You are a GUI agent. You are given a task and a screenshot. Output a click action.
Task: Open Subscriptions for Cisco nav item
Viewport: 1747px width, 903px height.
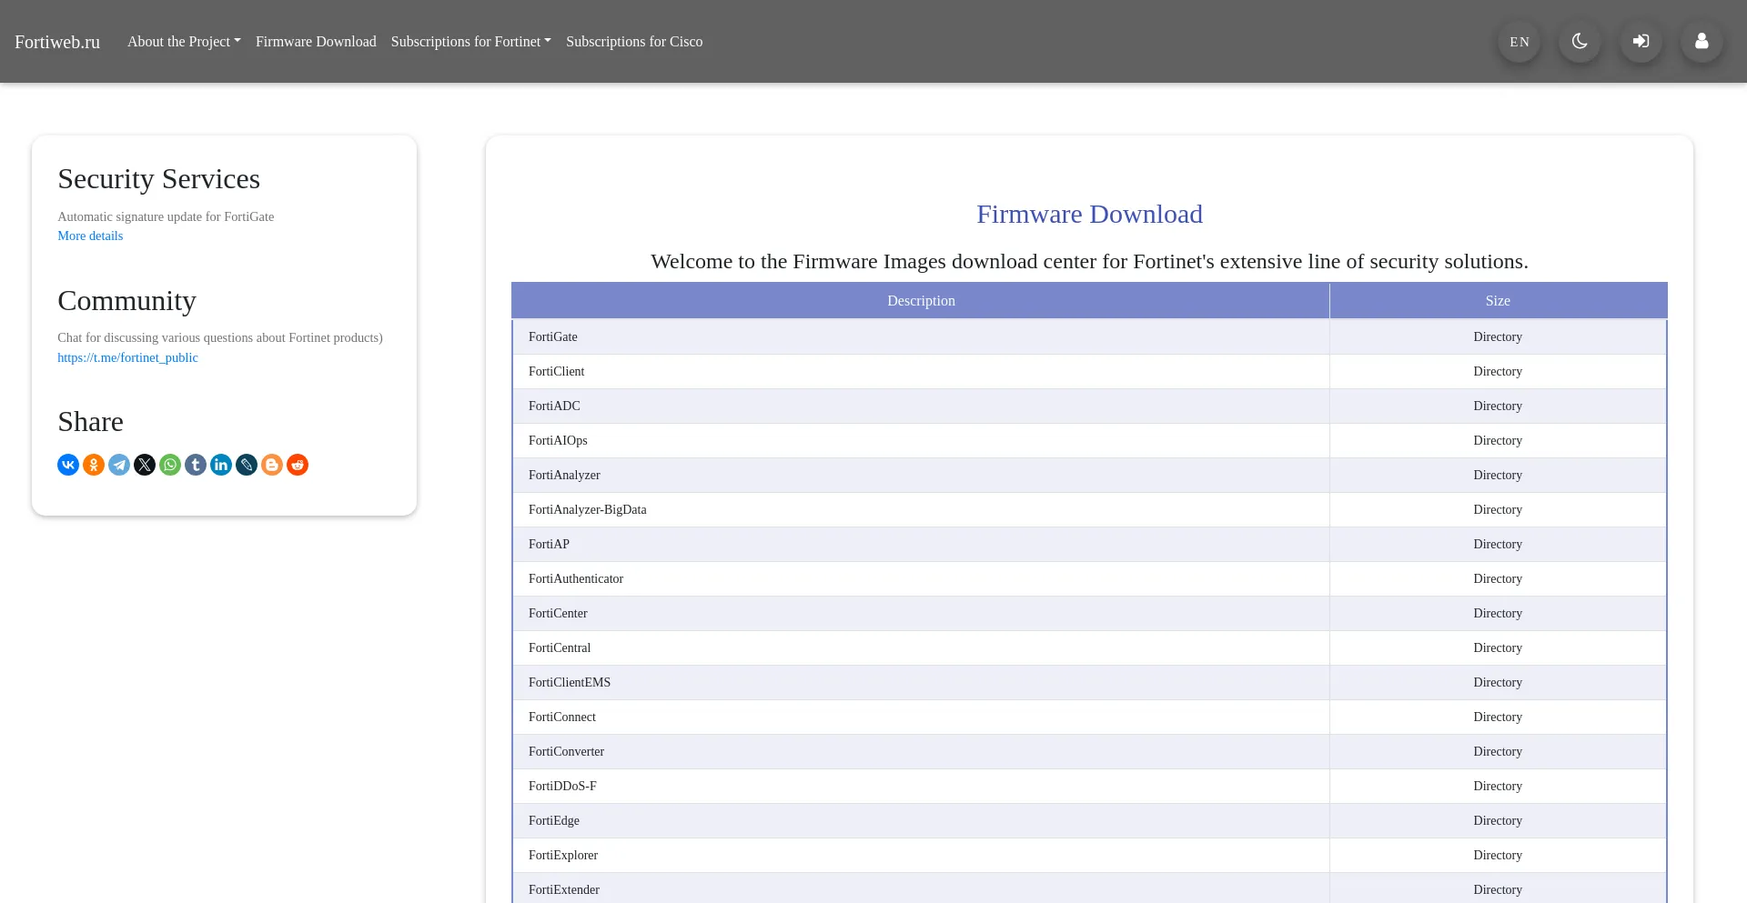634,42
